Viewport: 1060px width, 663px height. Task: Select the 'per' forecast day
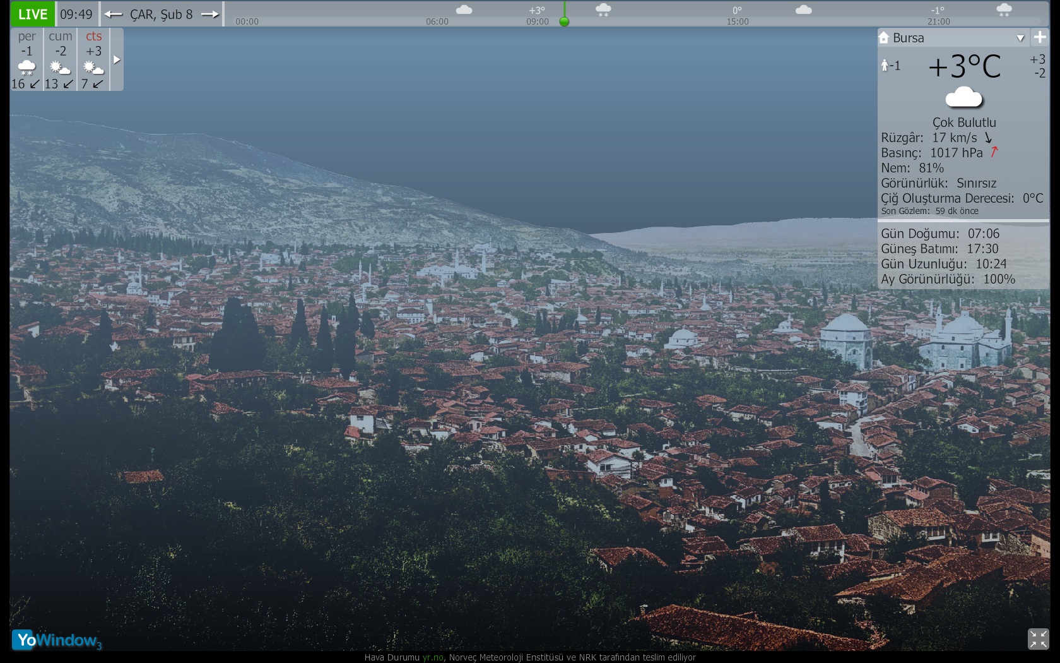26,59
